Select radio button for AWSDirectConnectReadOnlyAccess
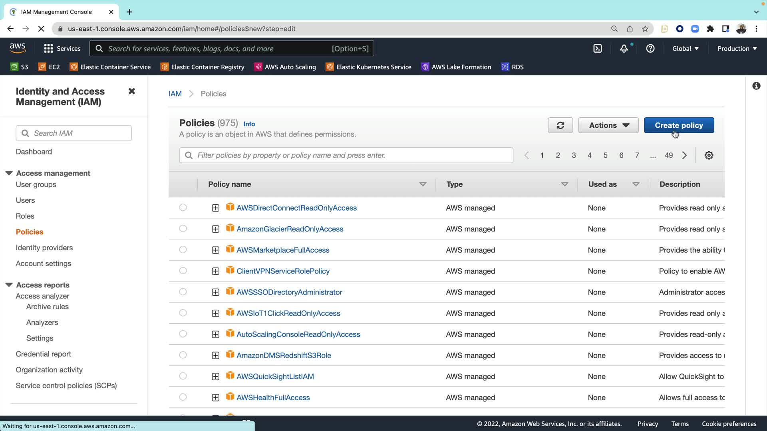Image resolution: width=767 pixels, height=431 pixels. (183, 208)
